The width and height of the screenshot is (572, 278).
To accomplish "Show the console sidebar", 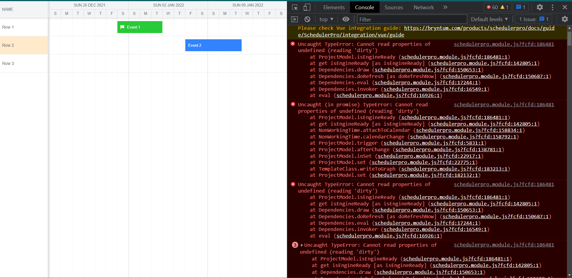I will tap(295, 19).
